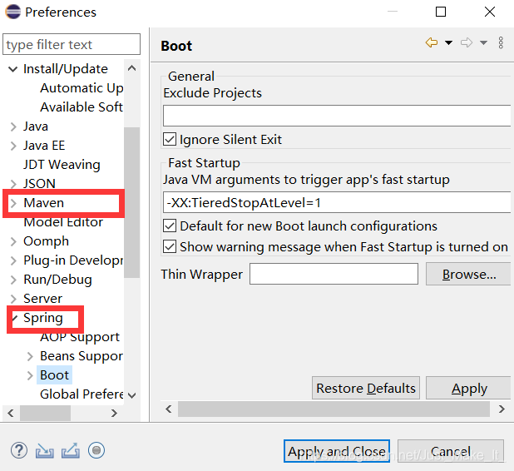
Task: Select Automatic Updates tree item
Action: pyautogui.click(x=82, y=88)
